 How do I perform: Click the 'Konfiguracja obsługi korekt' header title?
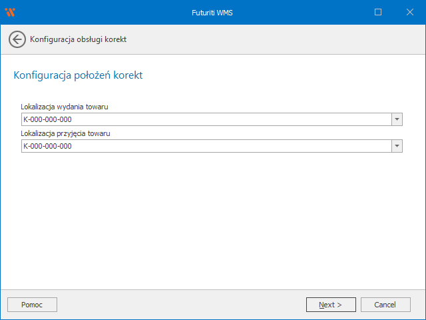(x=79, y=39)
